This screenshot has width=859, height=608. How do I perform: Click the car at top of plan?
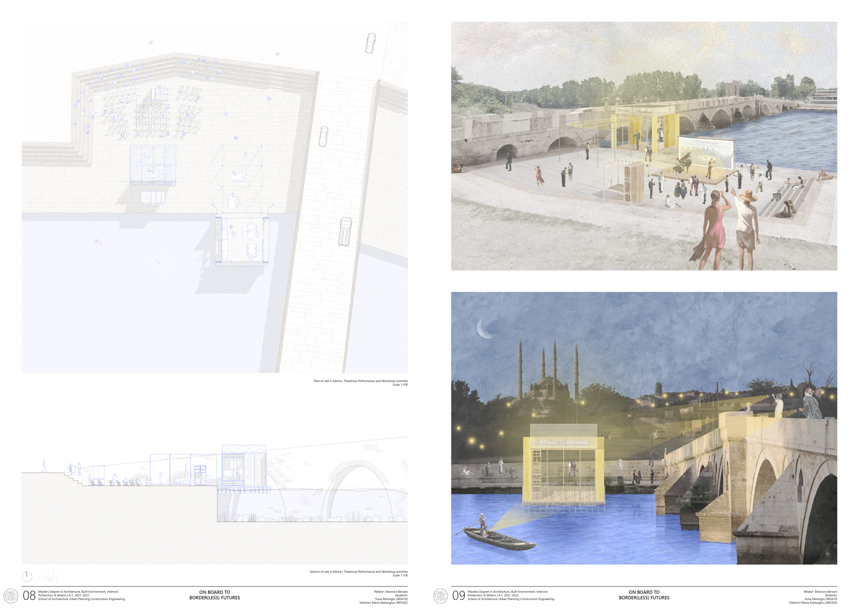coord(370,43)
